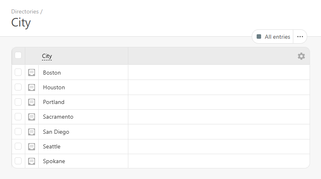The height and width of the screenshot is (179, 321).
Task: Open the Portland entry record icon
Action: click(32, 102)
